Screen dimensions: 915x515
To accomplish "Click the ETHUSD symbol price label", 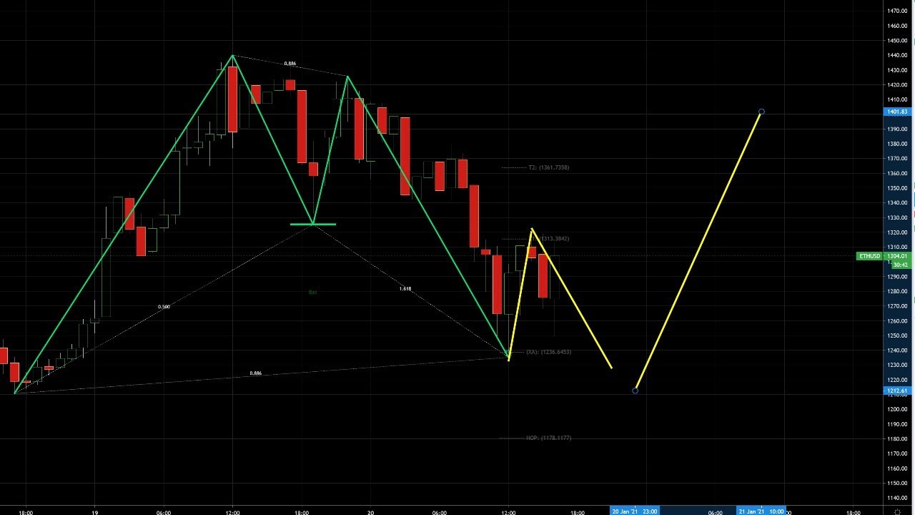I will pyautogui.click(x=870, y=256).
